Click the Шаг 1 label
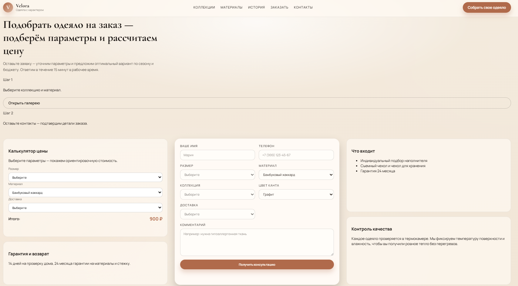This screenshot has height=286, width=518. [x=8, y=80]
